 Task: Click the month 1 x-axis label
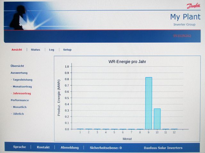(80, 132)
